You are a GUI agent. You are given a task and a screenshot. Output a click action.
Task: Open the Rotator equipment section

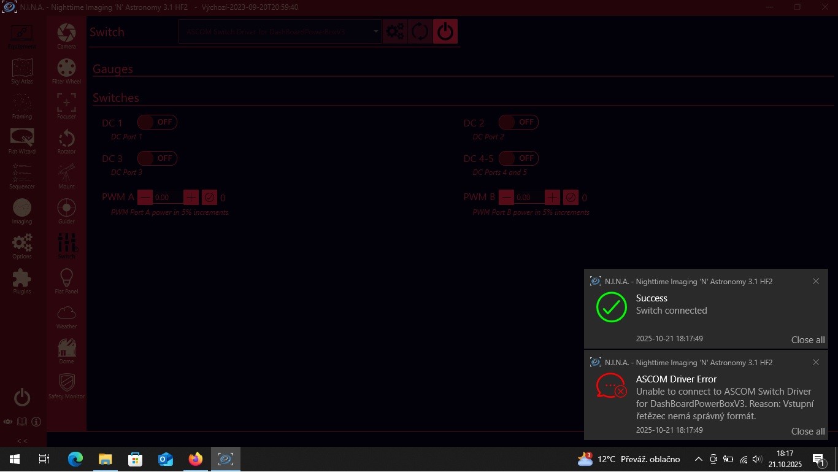point(66,140)
